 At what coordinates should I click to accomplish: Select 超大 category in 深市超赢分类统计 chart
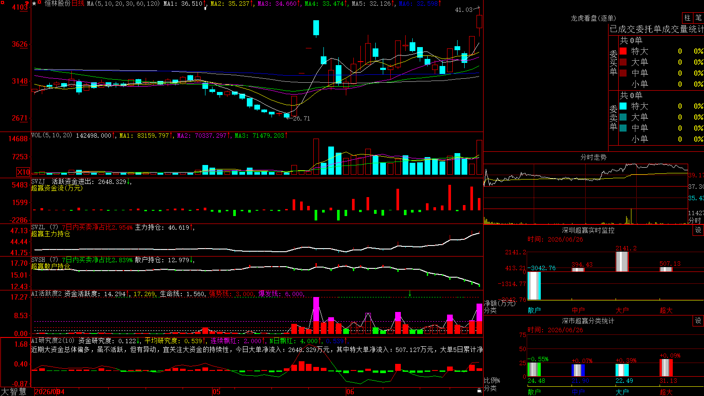tap(666, 392)
